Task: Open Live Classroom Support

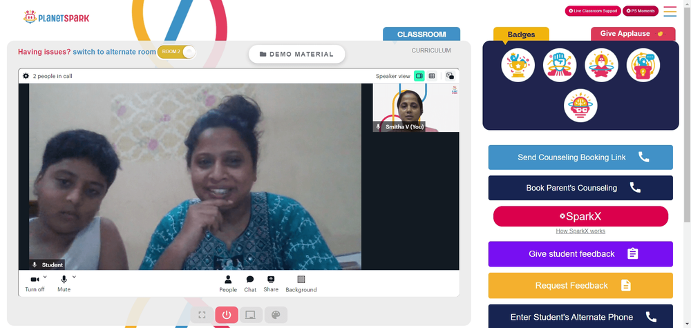Action: 593,11
